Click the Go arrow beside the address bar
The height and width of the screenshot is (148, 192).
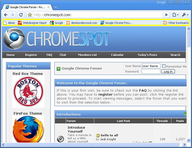point(167,15)
